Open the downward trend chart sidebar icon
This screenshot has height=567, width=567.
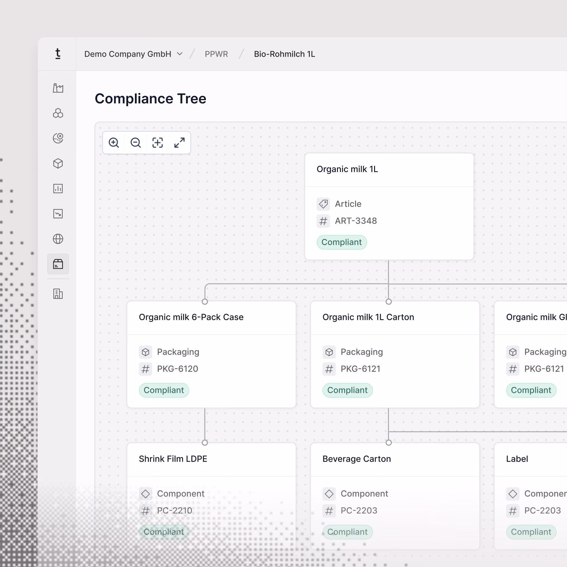tap(58, 214)
